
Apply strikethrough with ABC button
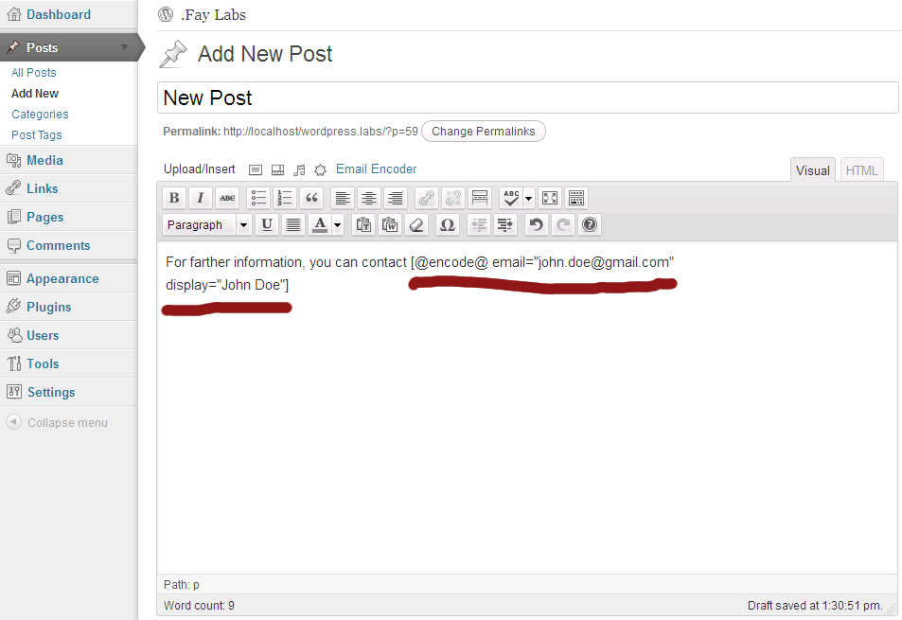tap(227, 199)
